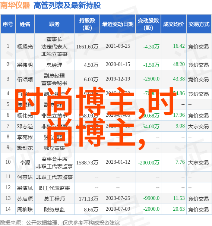
Task: Click the heading 高管列表及最新持股
Action: (x=67, y=6)
